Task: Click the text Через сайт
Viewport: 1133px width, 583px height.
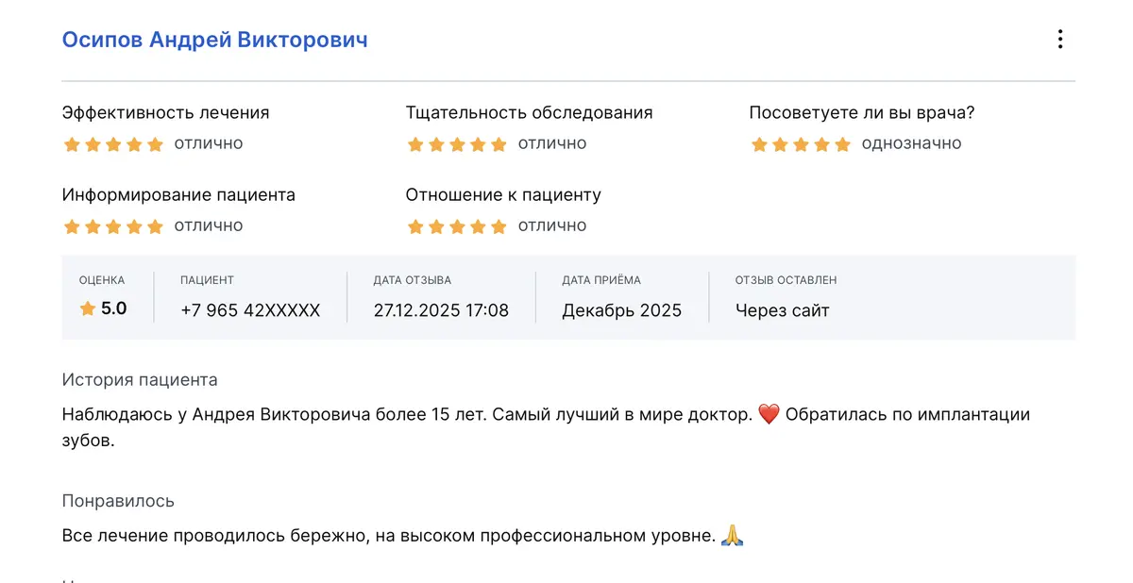Action: [x=782, y=310]
